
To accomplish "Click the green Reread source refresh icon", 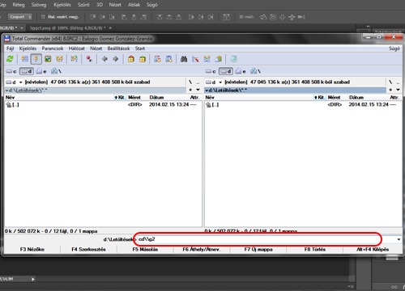I will click(10, 59).
